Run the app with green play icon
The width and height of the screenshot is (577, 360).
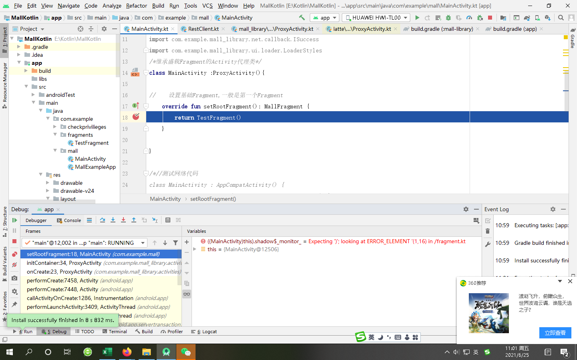417,18
